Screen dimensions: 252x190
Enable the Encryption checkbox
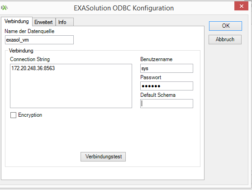13,115
